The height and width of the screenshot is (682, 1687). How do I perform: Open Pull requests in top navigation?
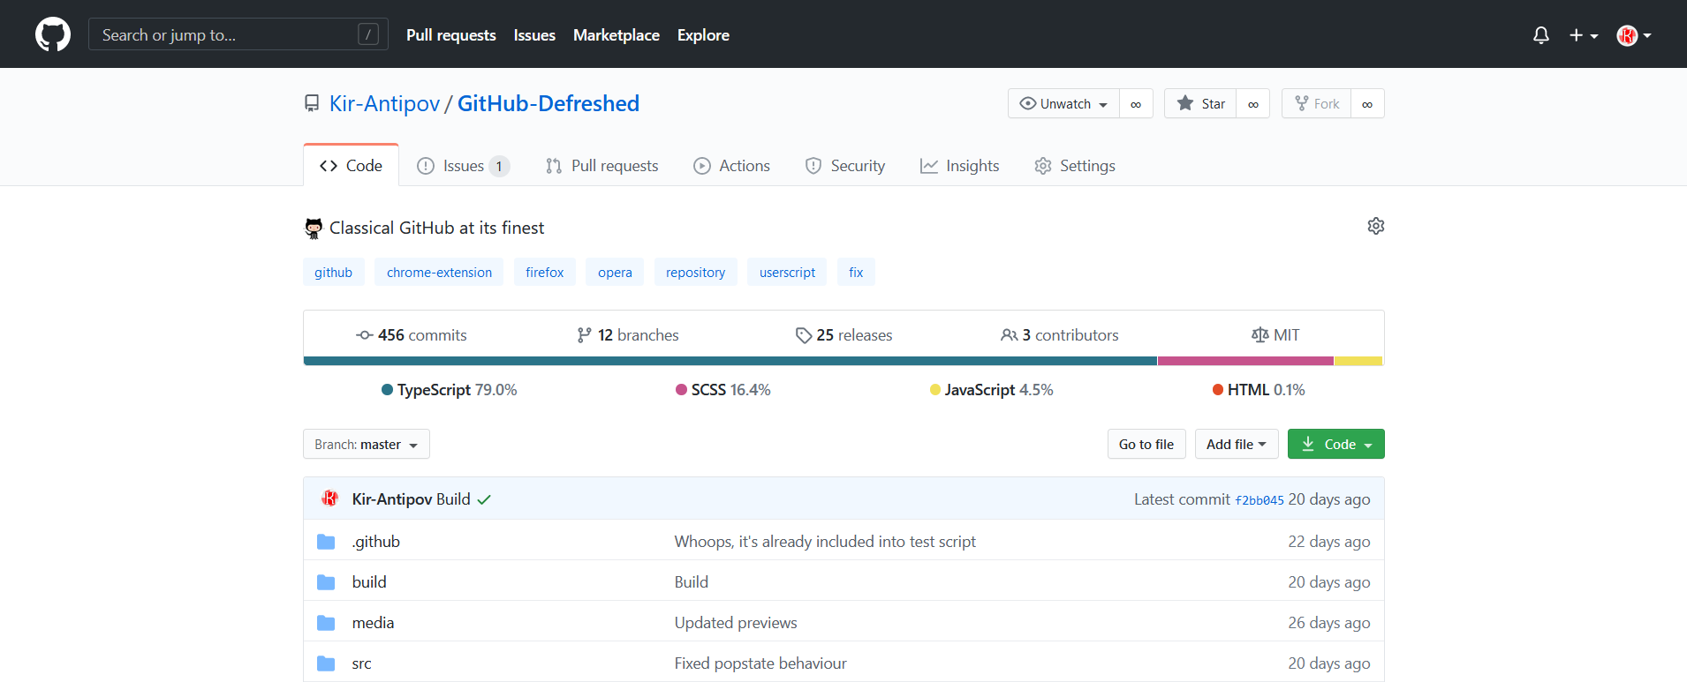pyautogui.click(x=451, y=35)
